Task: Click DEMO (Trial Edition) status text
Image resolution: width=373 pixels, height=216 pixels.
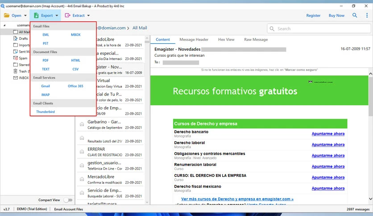Action: (x=32, y=209)
